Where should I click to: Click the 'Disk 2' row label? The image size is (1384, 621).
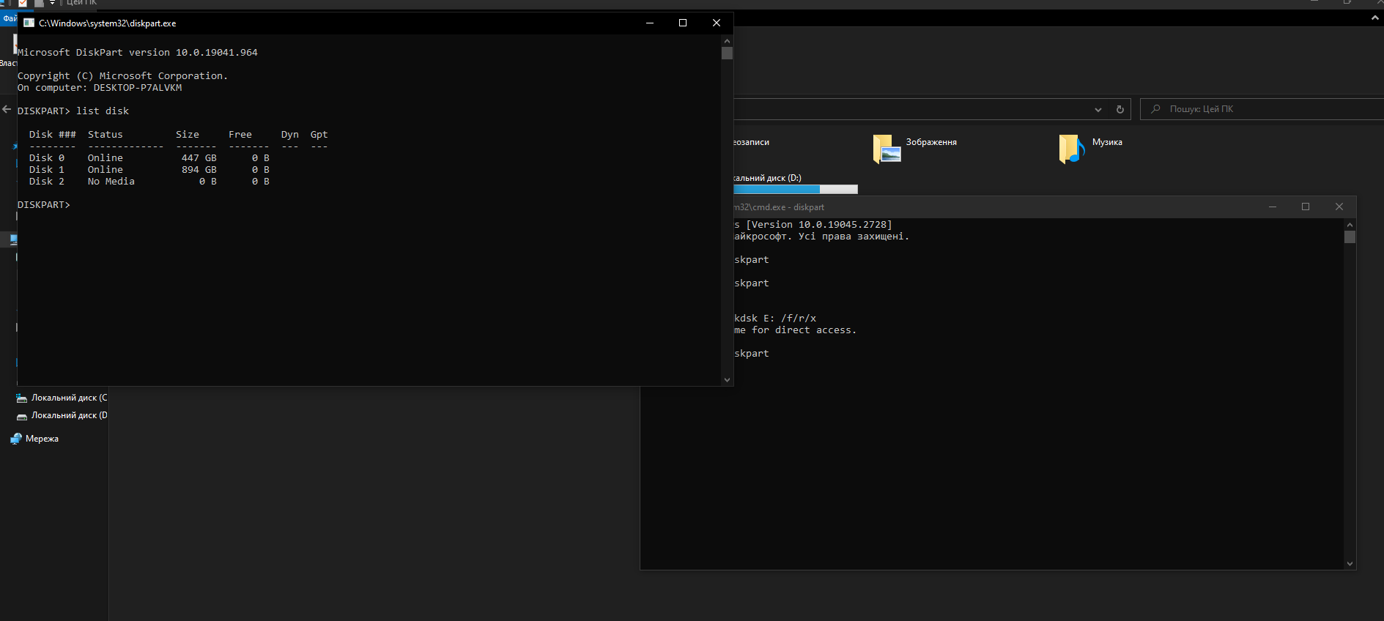(x=47, y=182)
